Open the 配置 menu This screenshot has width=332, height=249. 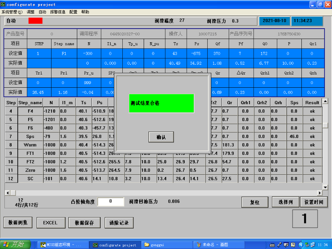[73, 12]
